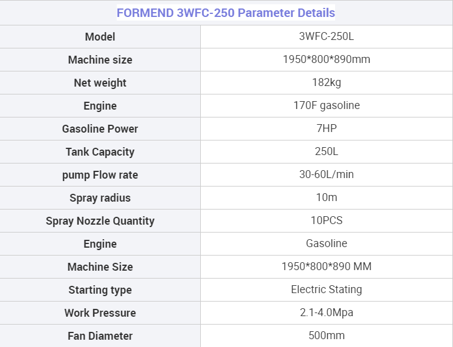The width and height of the screenshot is (453, 347).
Task: Click the 2.1-4.0Mpa work pressure value
Action: [327, 312]
